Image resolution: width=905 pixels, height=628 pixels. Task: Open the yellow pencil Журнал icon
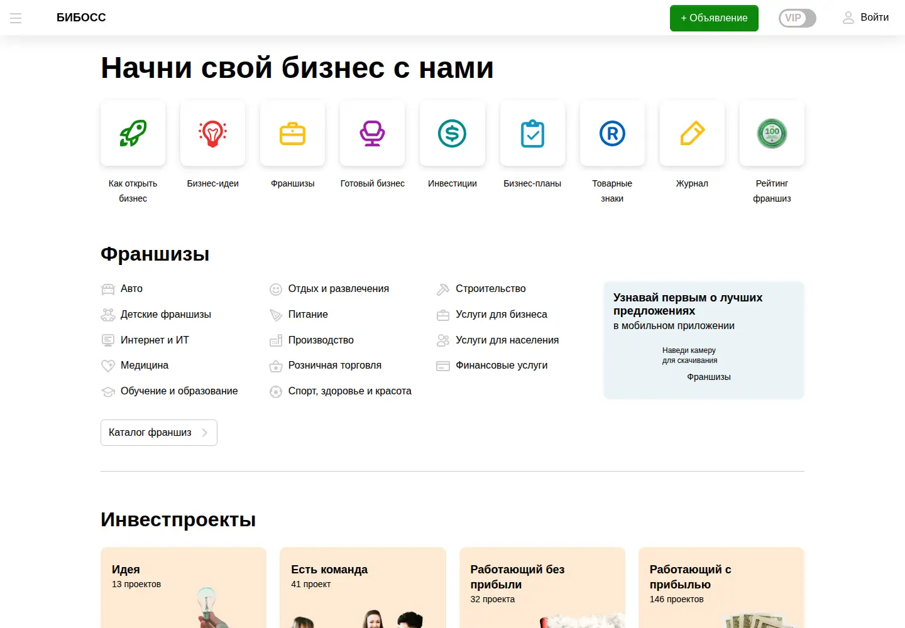[692, 133]
